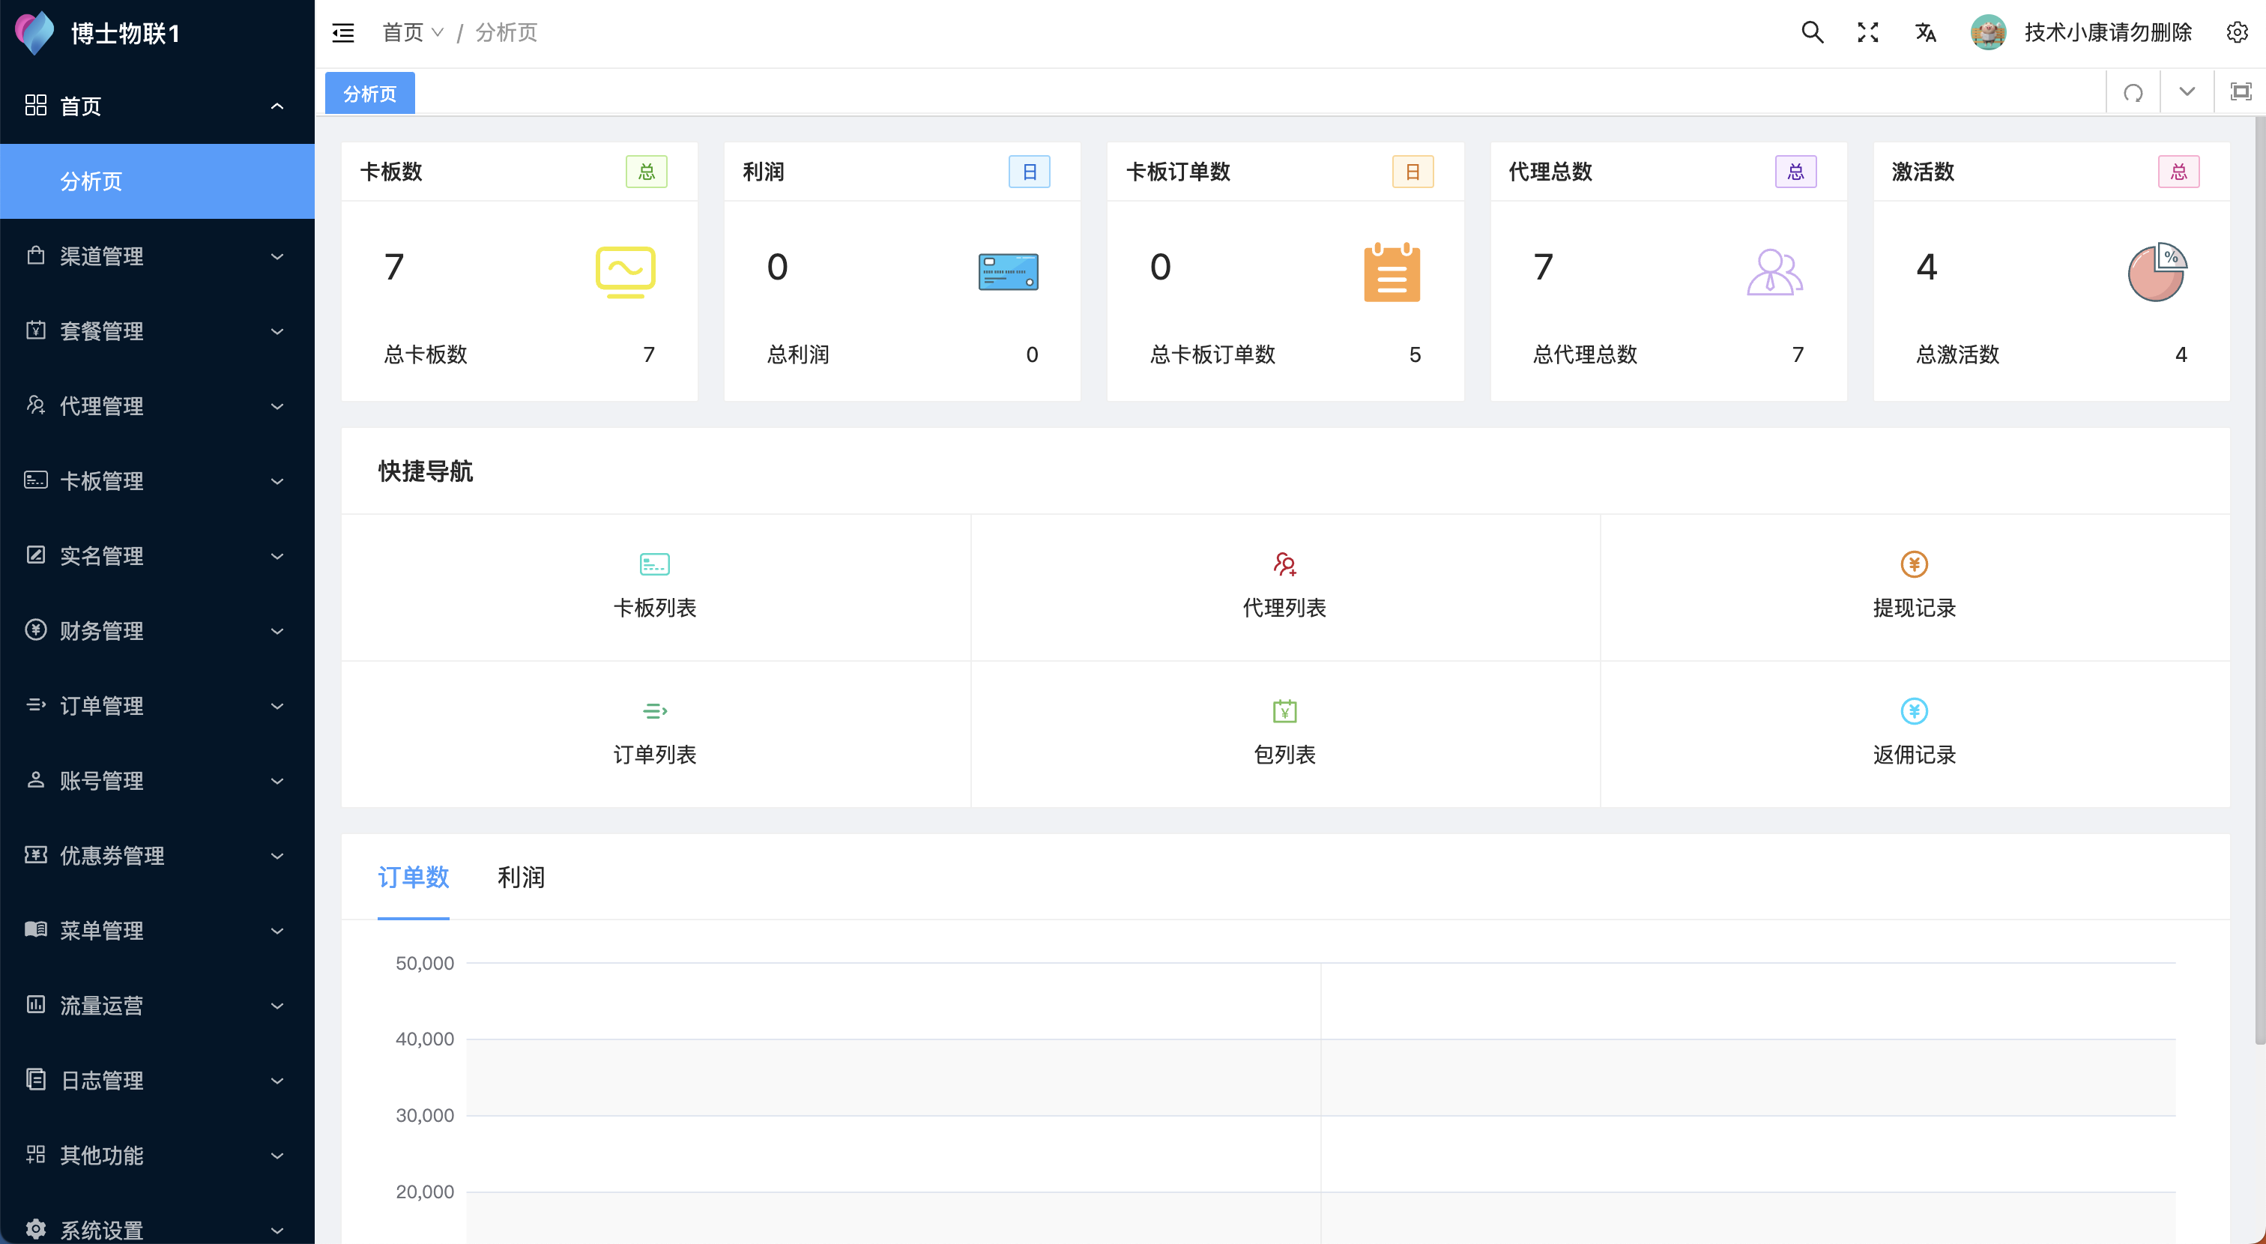Click the 返佣记录 blue yen icon
Screen dimensions: 2266x1244
click(1914, 711)
